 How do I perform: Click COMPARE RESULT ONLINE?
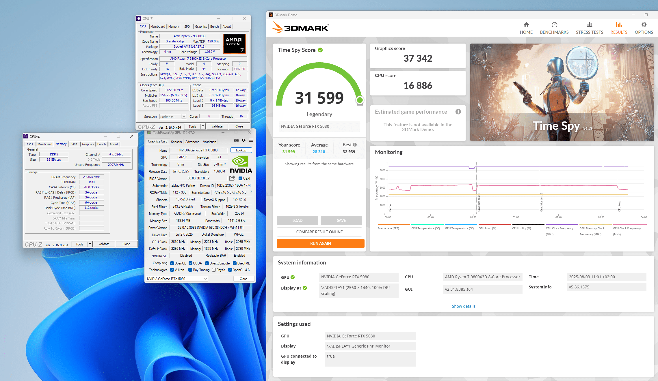pos(319,232)
